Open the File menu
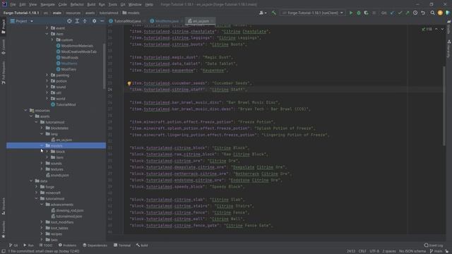This screenshot has width=452, height=254. [13, 4]
